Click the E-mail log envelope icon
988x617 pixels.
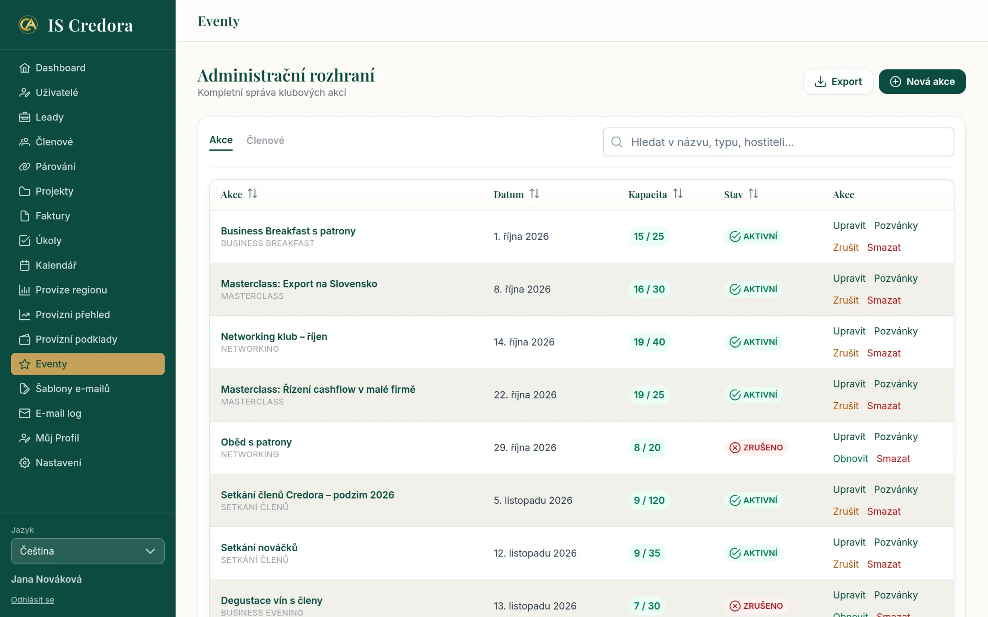point(25,413)
